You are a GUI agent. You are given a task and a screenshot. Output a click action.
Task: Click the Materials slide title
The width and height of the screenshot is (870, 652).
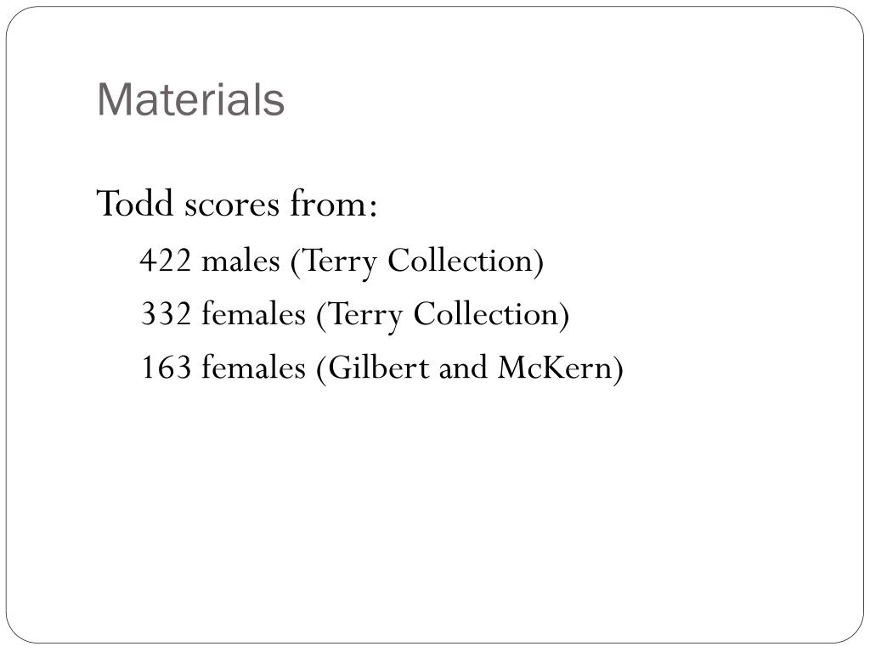pyautogui.click(x=190, y=99)
